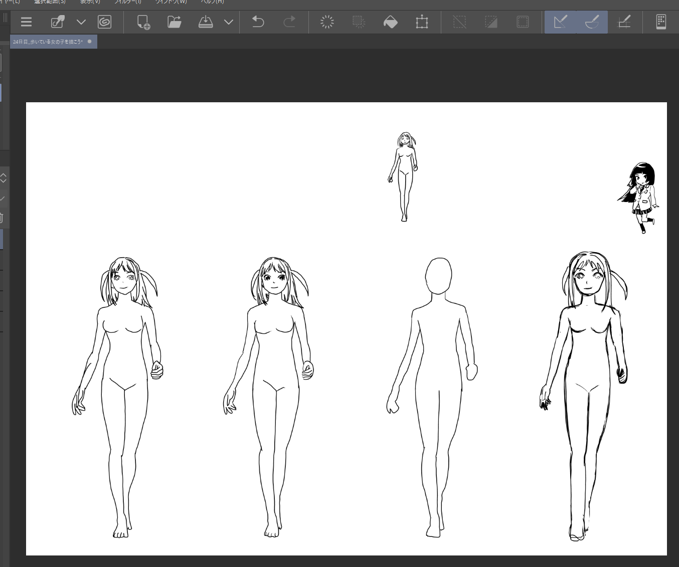Click the Fill paint bucket icon
This screenshot has height=567, width=679.
[x=390, y=22]
